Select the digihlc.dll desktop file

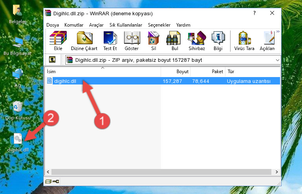coord(18,143)
